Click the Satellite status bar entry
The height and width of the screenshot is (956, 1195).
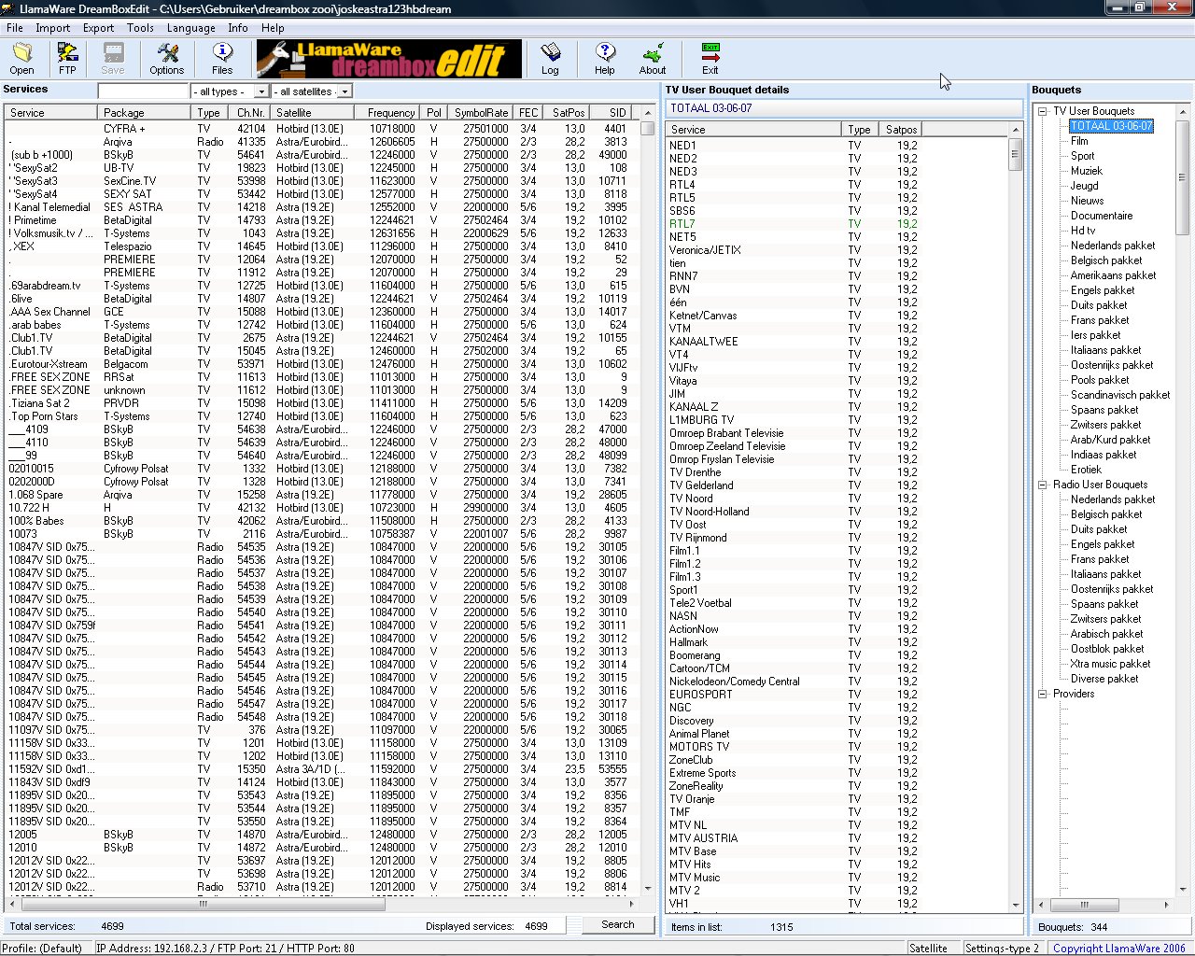coord(929,948)
